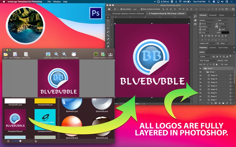Click the lock all layers padlock icon
The image size is (236, 147).
pyautogui.click(x=217, y=64)
